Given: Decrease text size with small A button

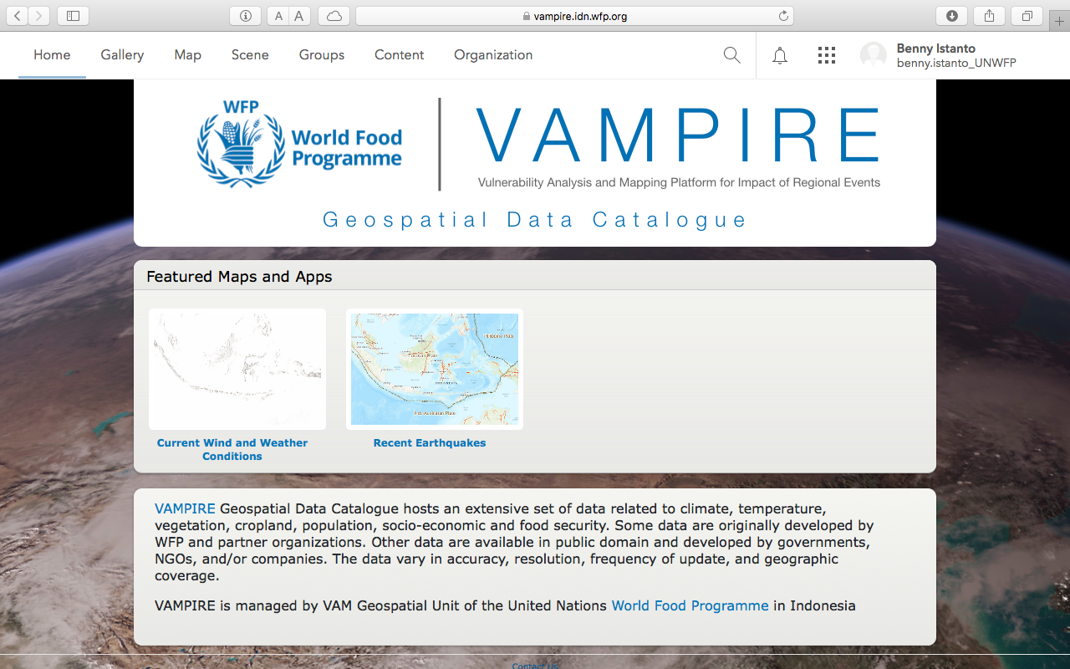Looking at the screenshot, I should pyautogui.click(x=278, y=16).
